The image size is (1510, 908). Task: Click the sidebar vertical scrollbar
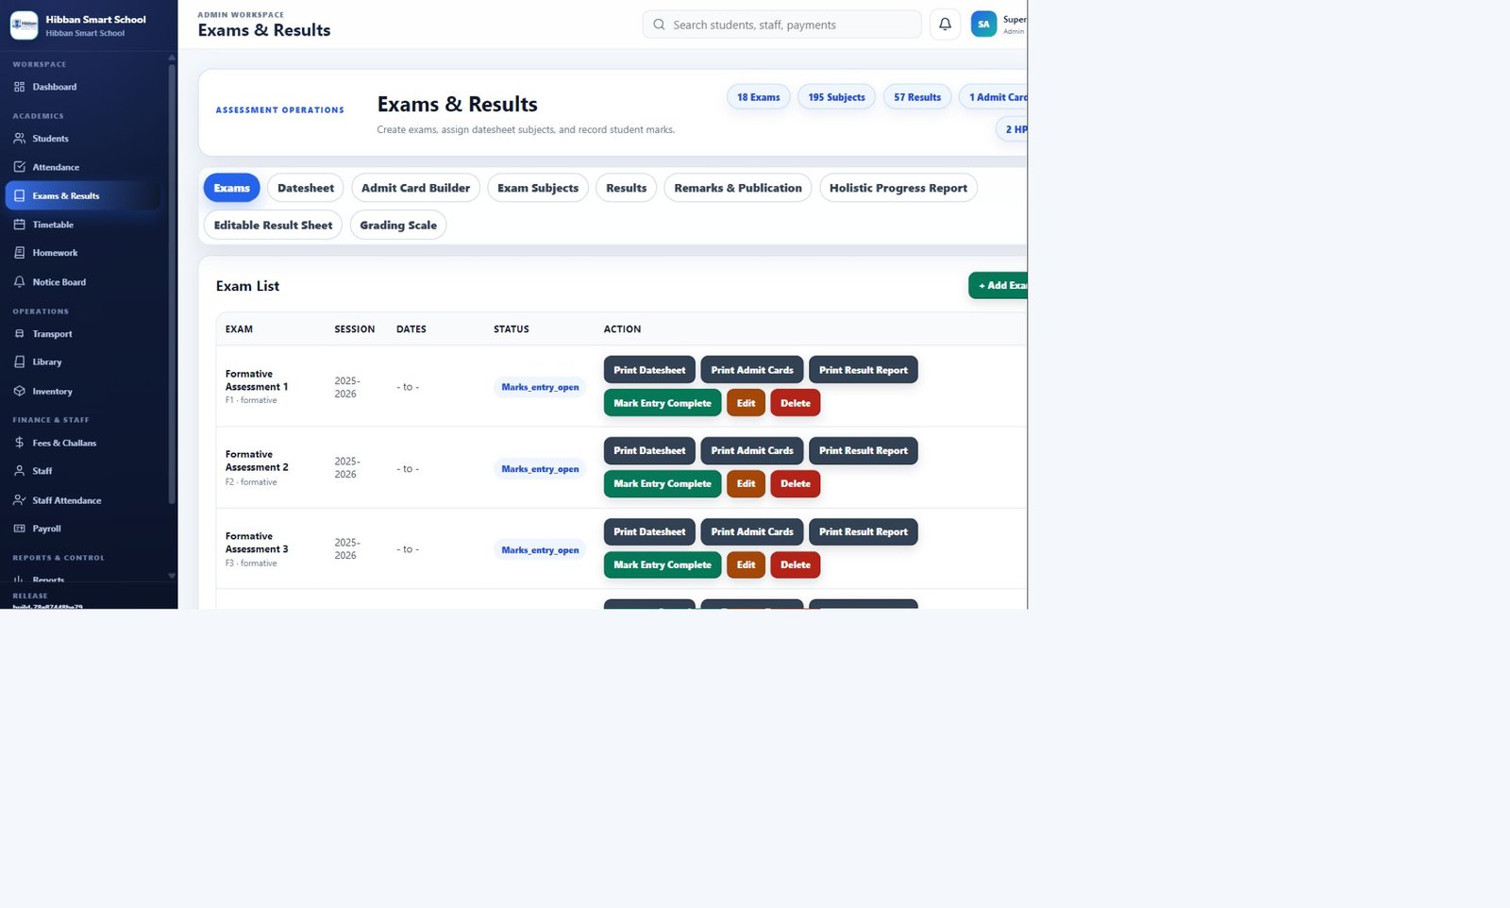172,283
